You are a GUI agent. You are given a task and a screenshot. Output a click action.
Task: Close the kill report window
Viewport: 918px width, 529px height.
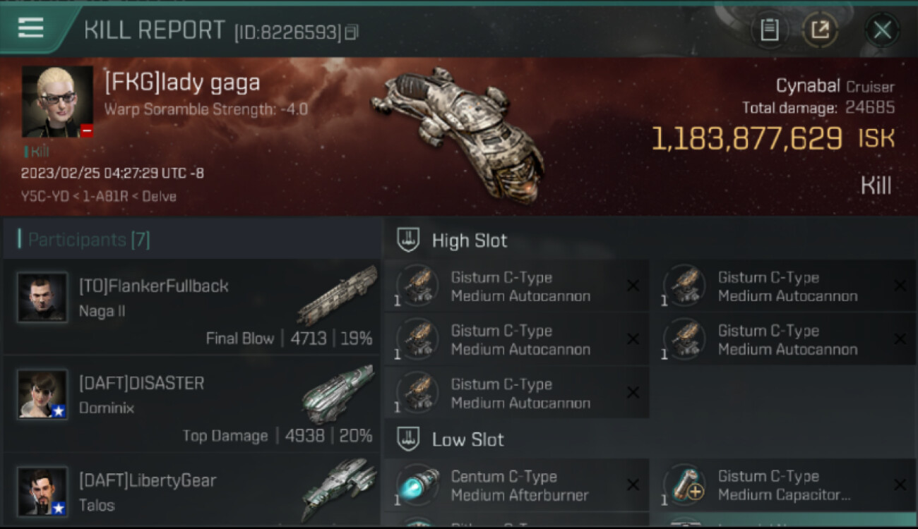[x=881, y=30]
